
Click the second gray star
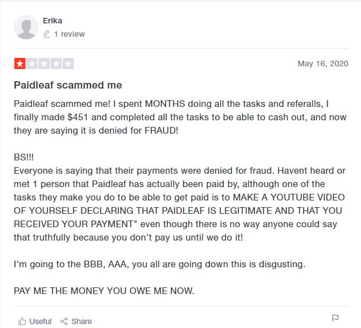tap(32, 63)
